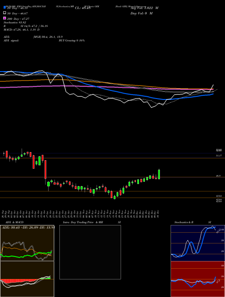Screen dimensions: 225x297
Task: Click the 'Intra Day Trading Price & MRSI' title
Action: [92, 222]
